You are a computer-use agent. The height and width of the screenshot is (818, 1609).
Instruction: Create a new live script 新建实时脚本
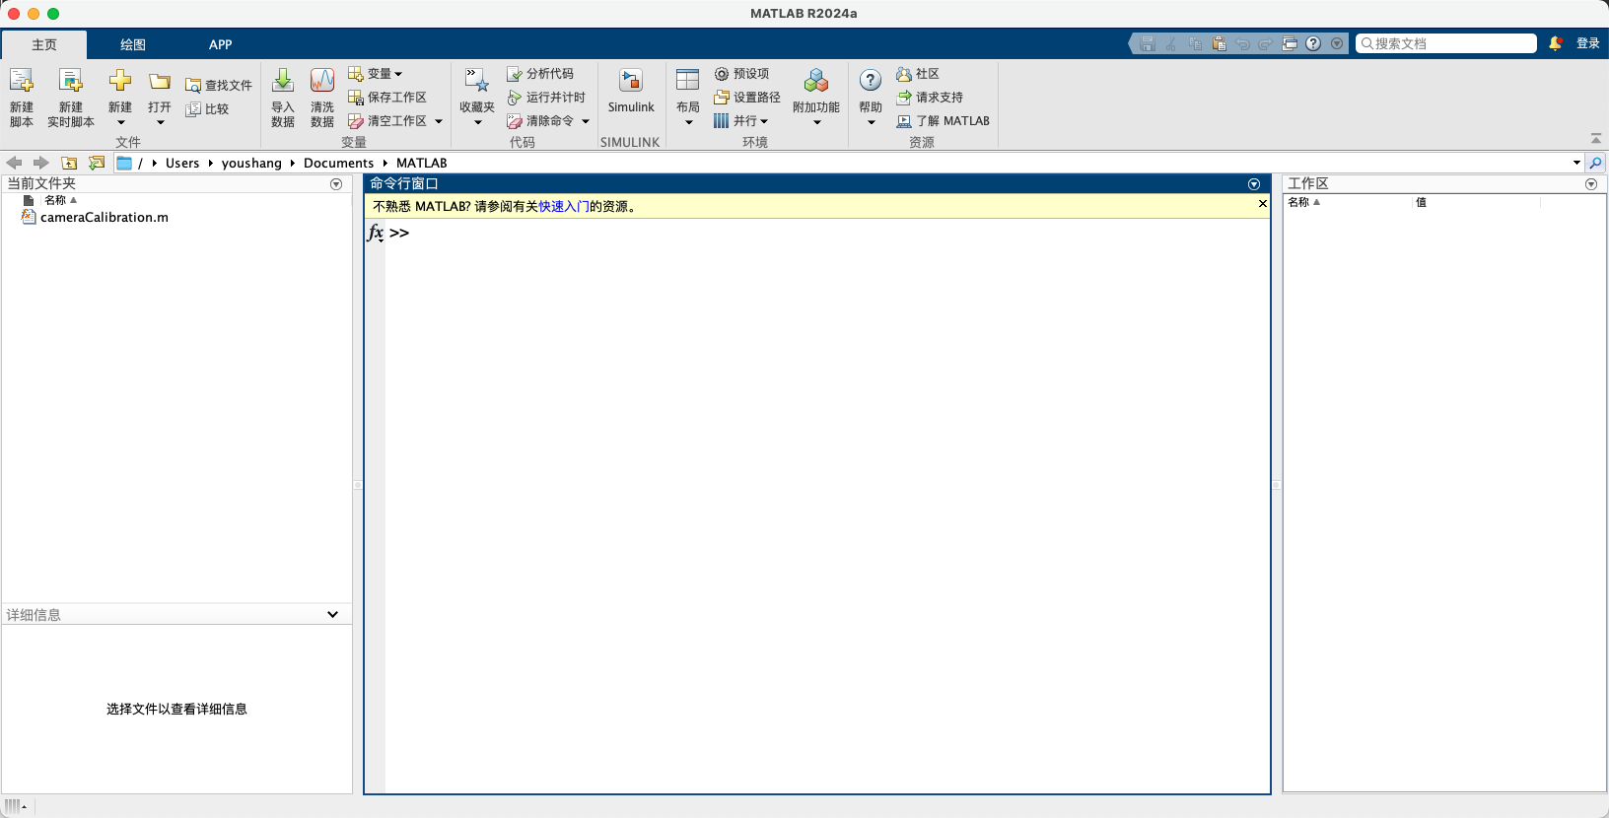(71, 97)
